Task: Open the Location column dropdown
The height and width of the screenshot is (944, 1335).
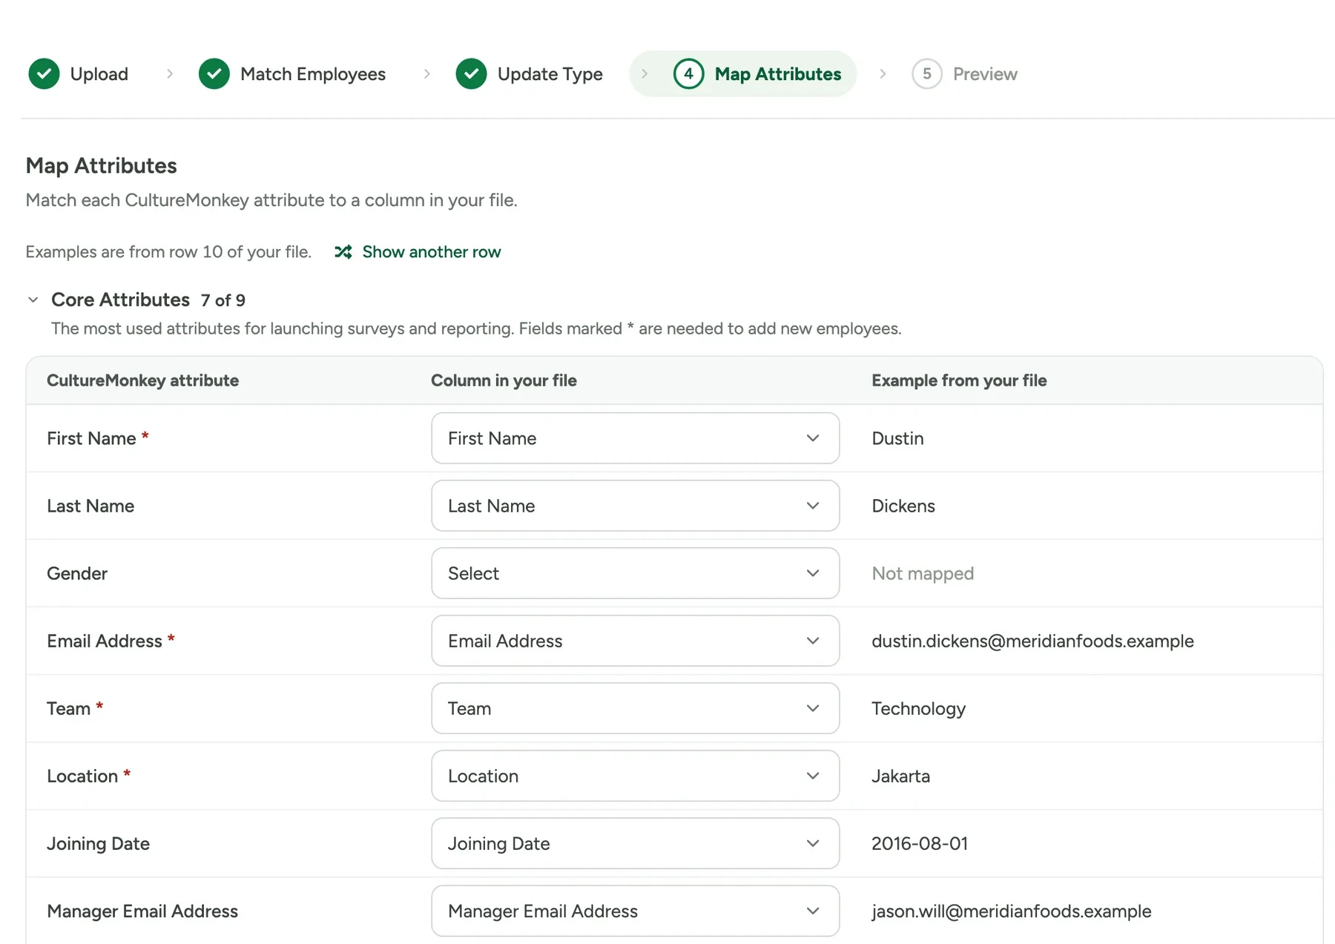Action: pos(636,776)
